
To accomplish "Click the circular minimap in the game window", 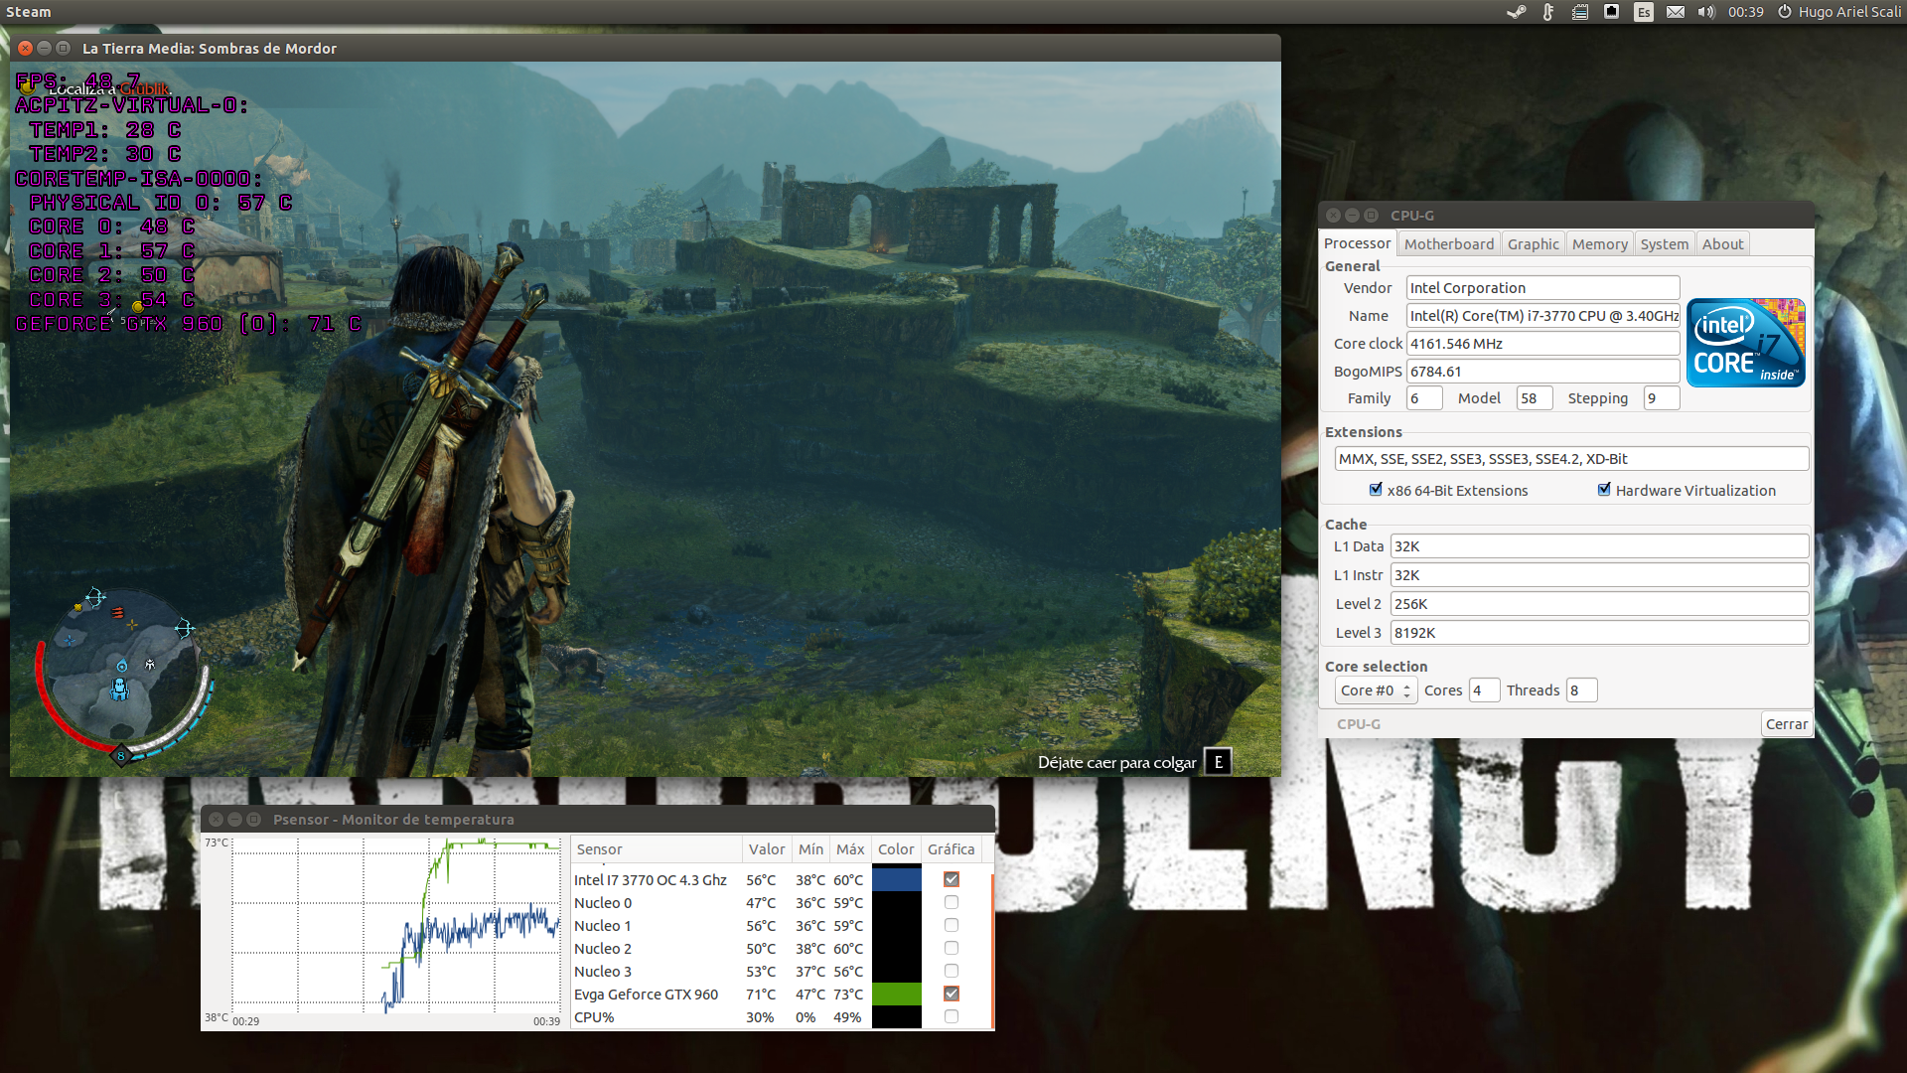I will coord(123,676).
